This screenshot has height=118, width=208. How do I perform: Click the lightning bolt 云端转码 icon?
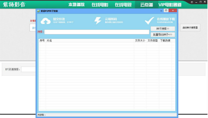98,21
